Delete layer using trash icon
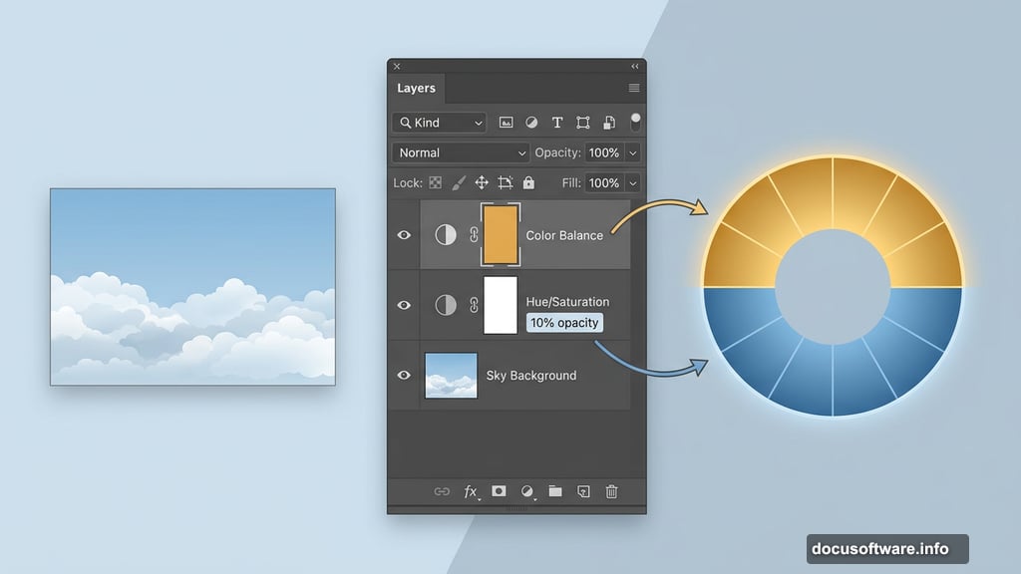 click(x=612, y=491)
